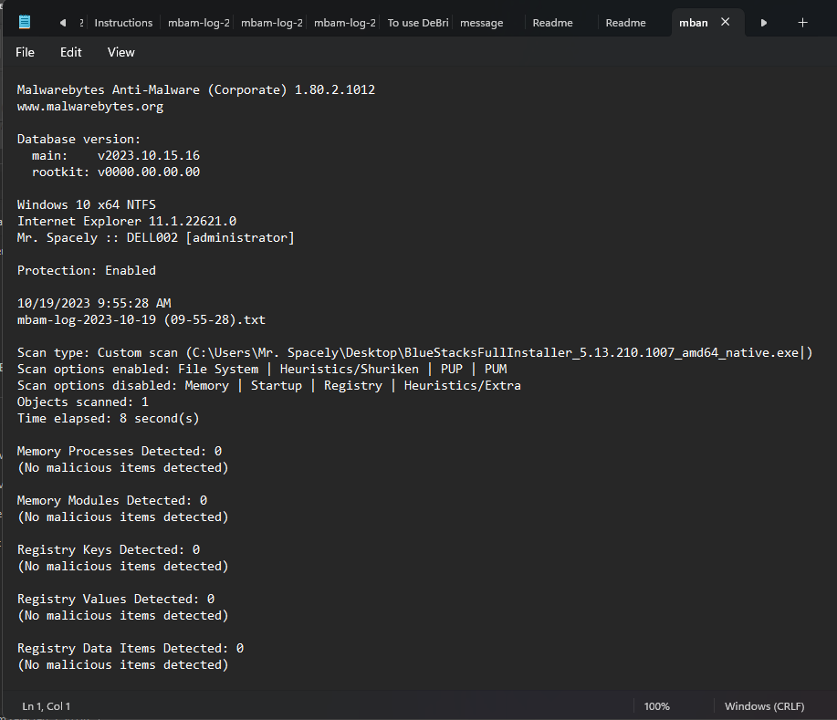Click the "Memory Modules Detected: 0" line
Screen dimensions: 837x720
pyautogui.click(x=112, y=501)
